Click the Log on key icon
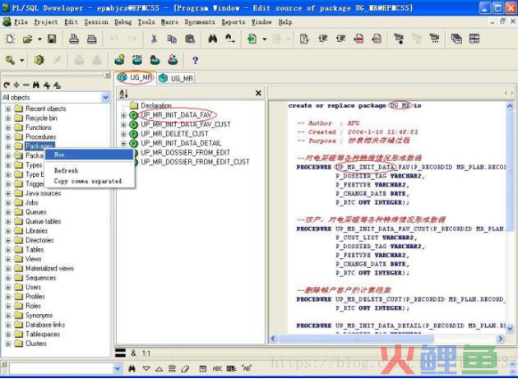Screen dimensions: 518x379 [10, 60]
